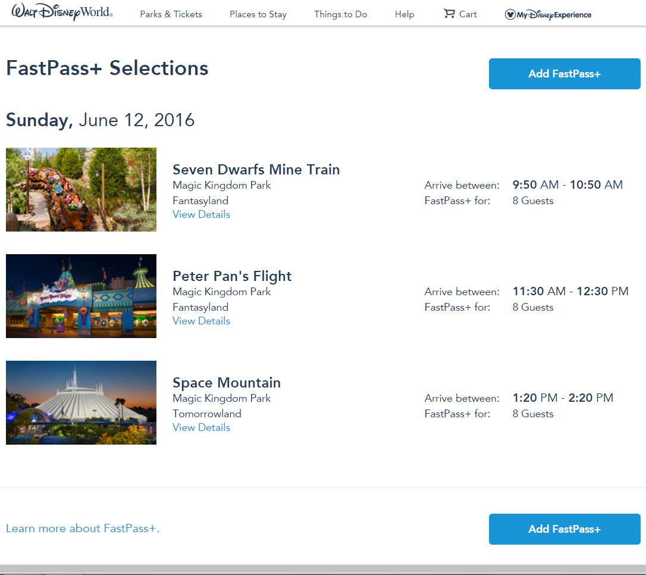Click Fantasyland under Peter Pan's Flight
The image size is (646, 575).
point(200,307)
